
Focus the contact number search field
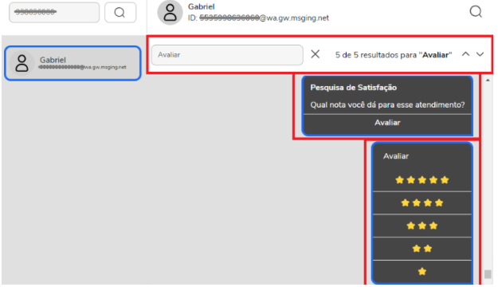(x=54, y=13)
